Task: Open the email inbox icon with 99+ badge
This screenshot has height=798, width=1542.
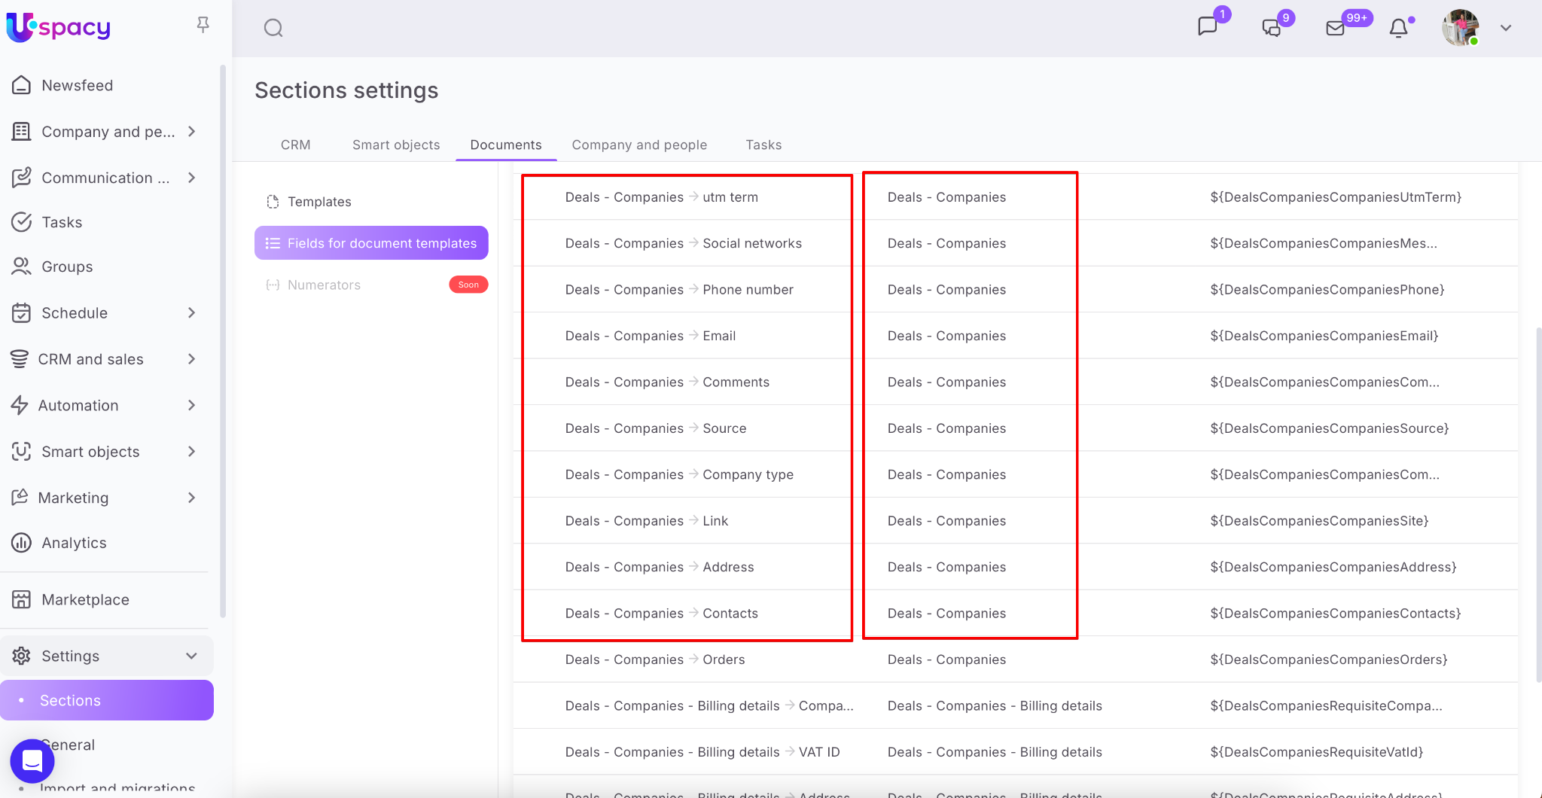Action: (1335, 29)
